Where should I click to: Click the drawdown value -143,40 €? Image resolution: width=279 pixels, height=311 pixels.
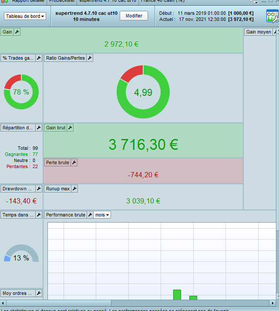21,201
